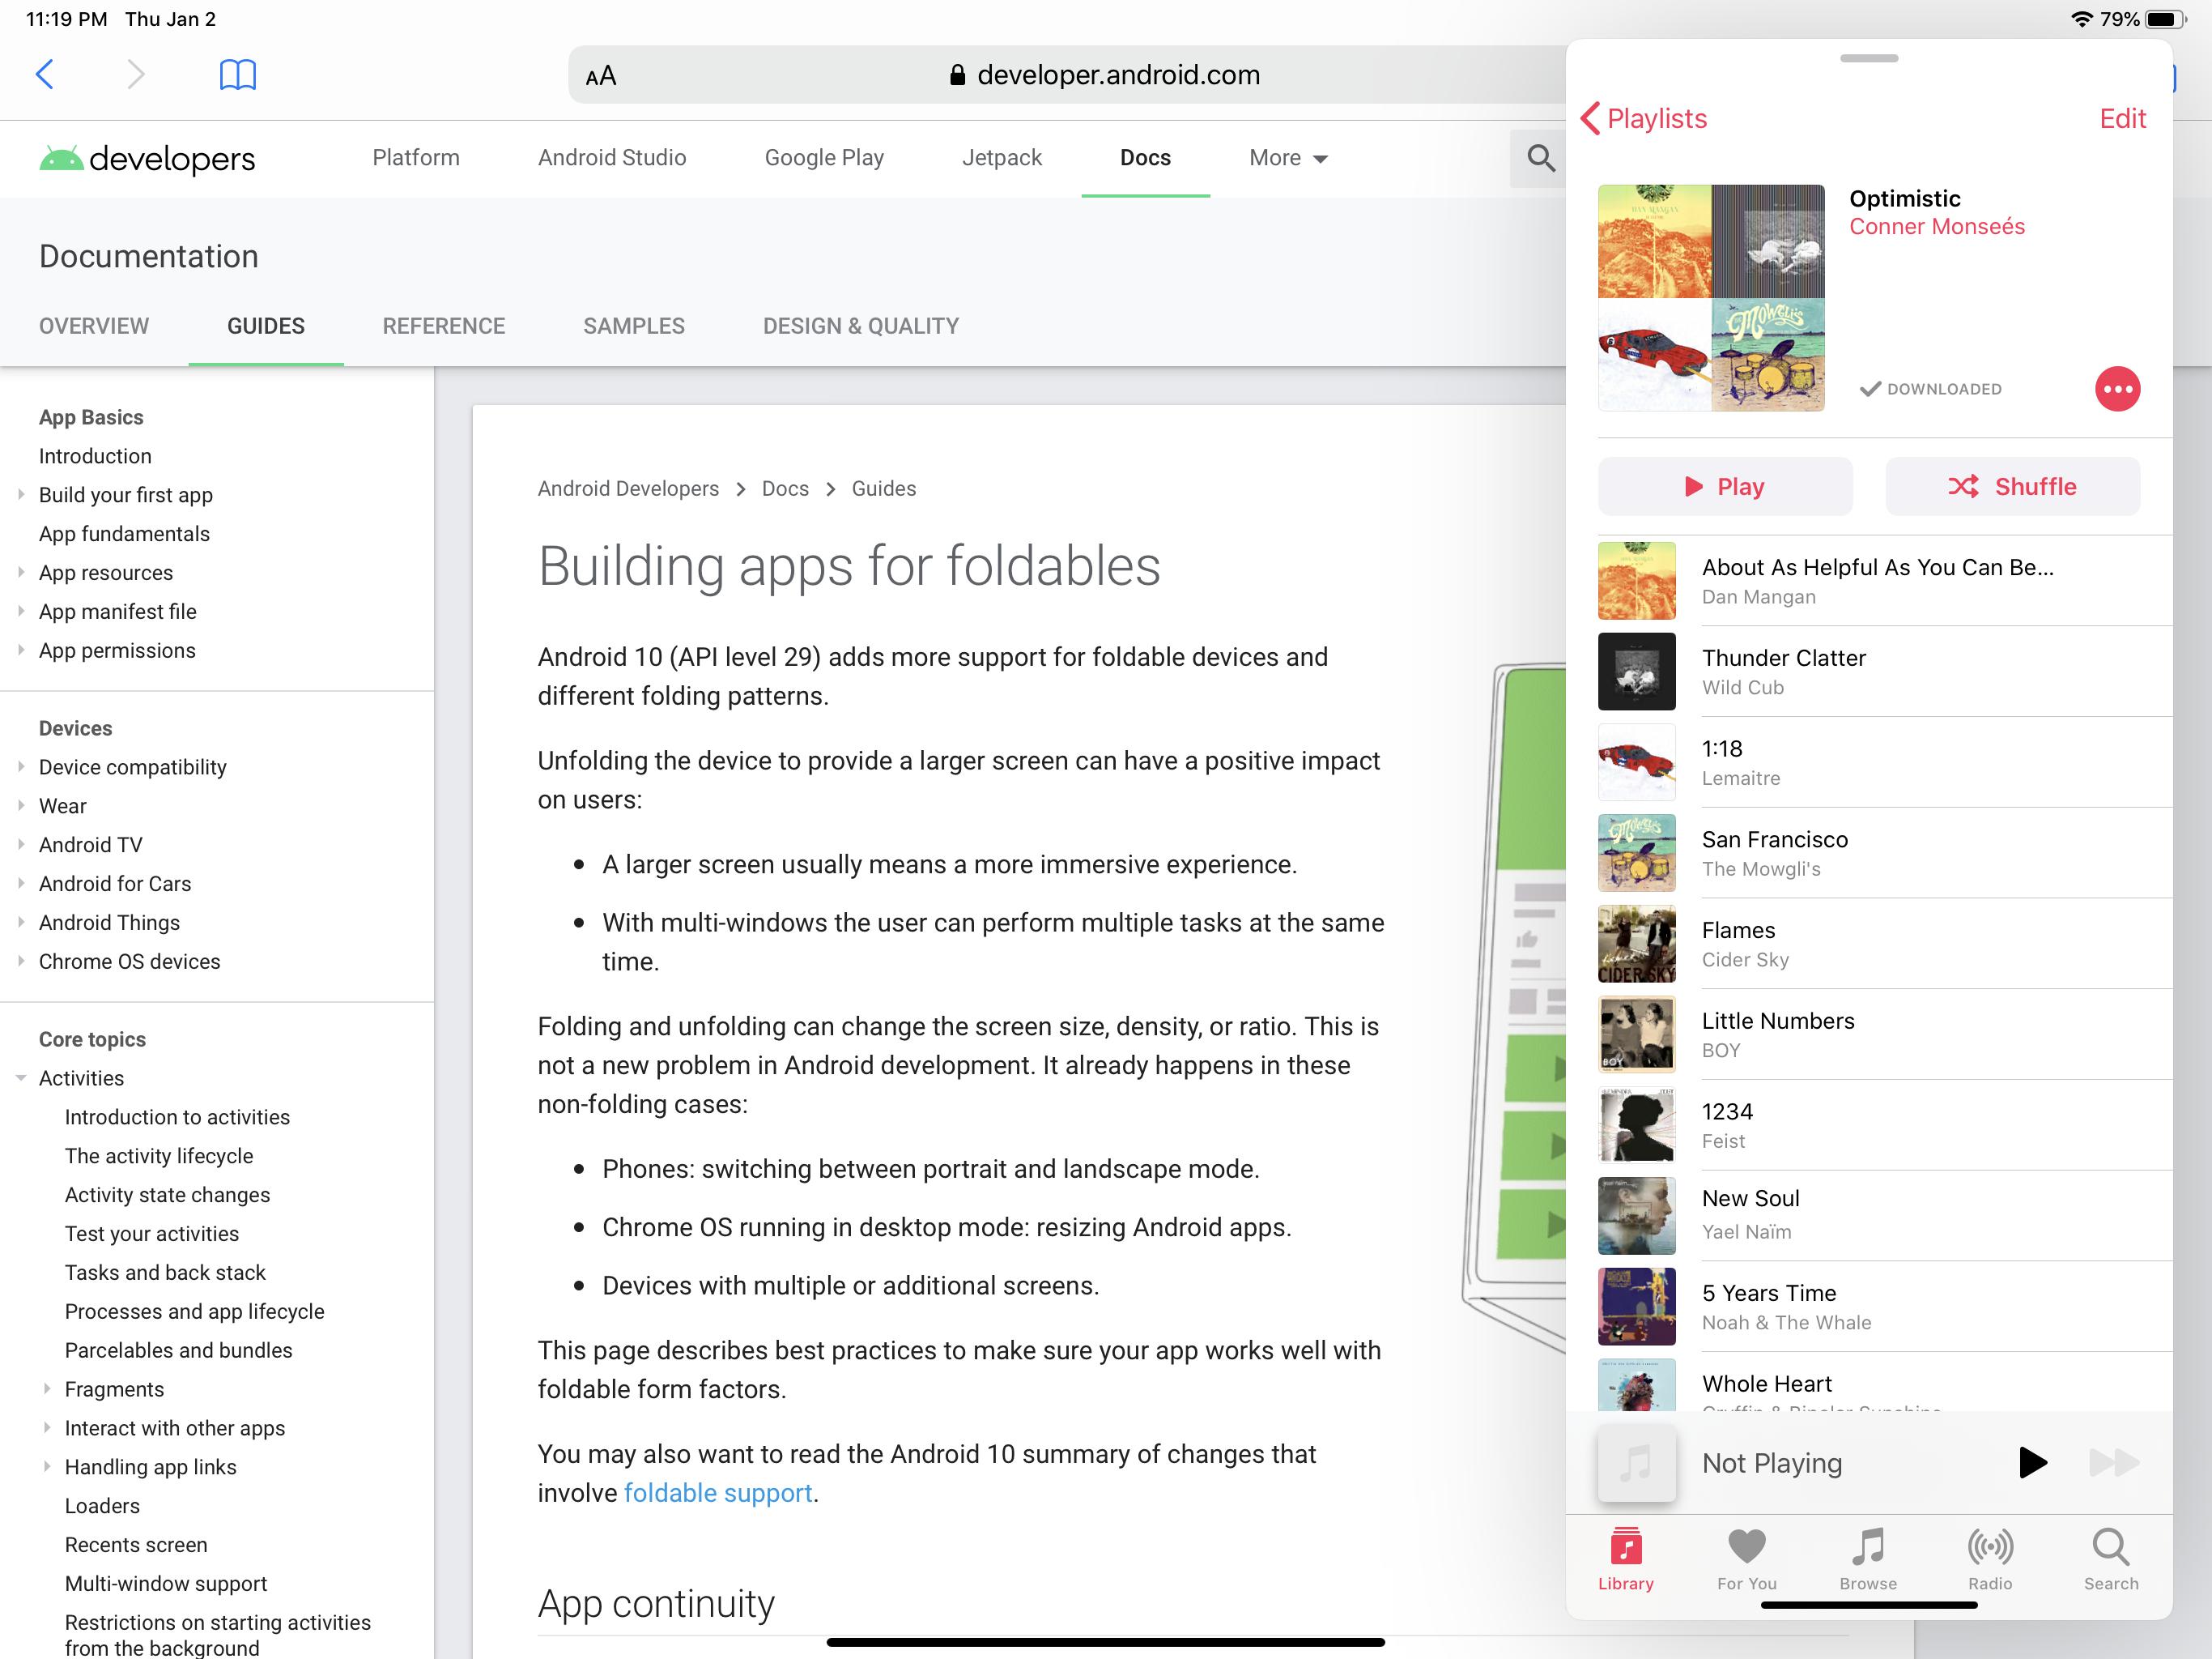Open the site search magnifier icon
Image resolution: width=2212 pixels, height=1659 pixels.
[1540, 158]
